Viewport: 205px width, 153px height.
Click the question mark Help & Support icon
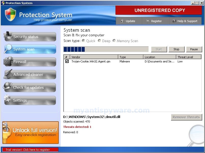pos(174,21)
